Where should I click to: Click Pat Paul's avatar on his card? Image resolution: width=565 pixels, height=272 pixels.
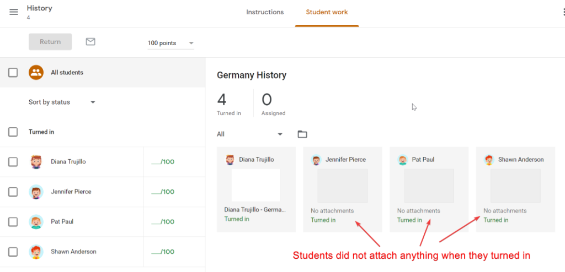click(403, 160)
